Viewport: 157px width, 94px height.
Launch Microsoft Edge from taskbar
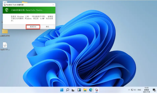pos(91,90)
